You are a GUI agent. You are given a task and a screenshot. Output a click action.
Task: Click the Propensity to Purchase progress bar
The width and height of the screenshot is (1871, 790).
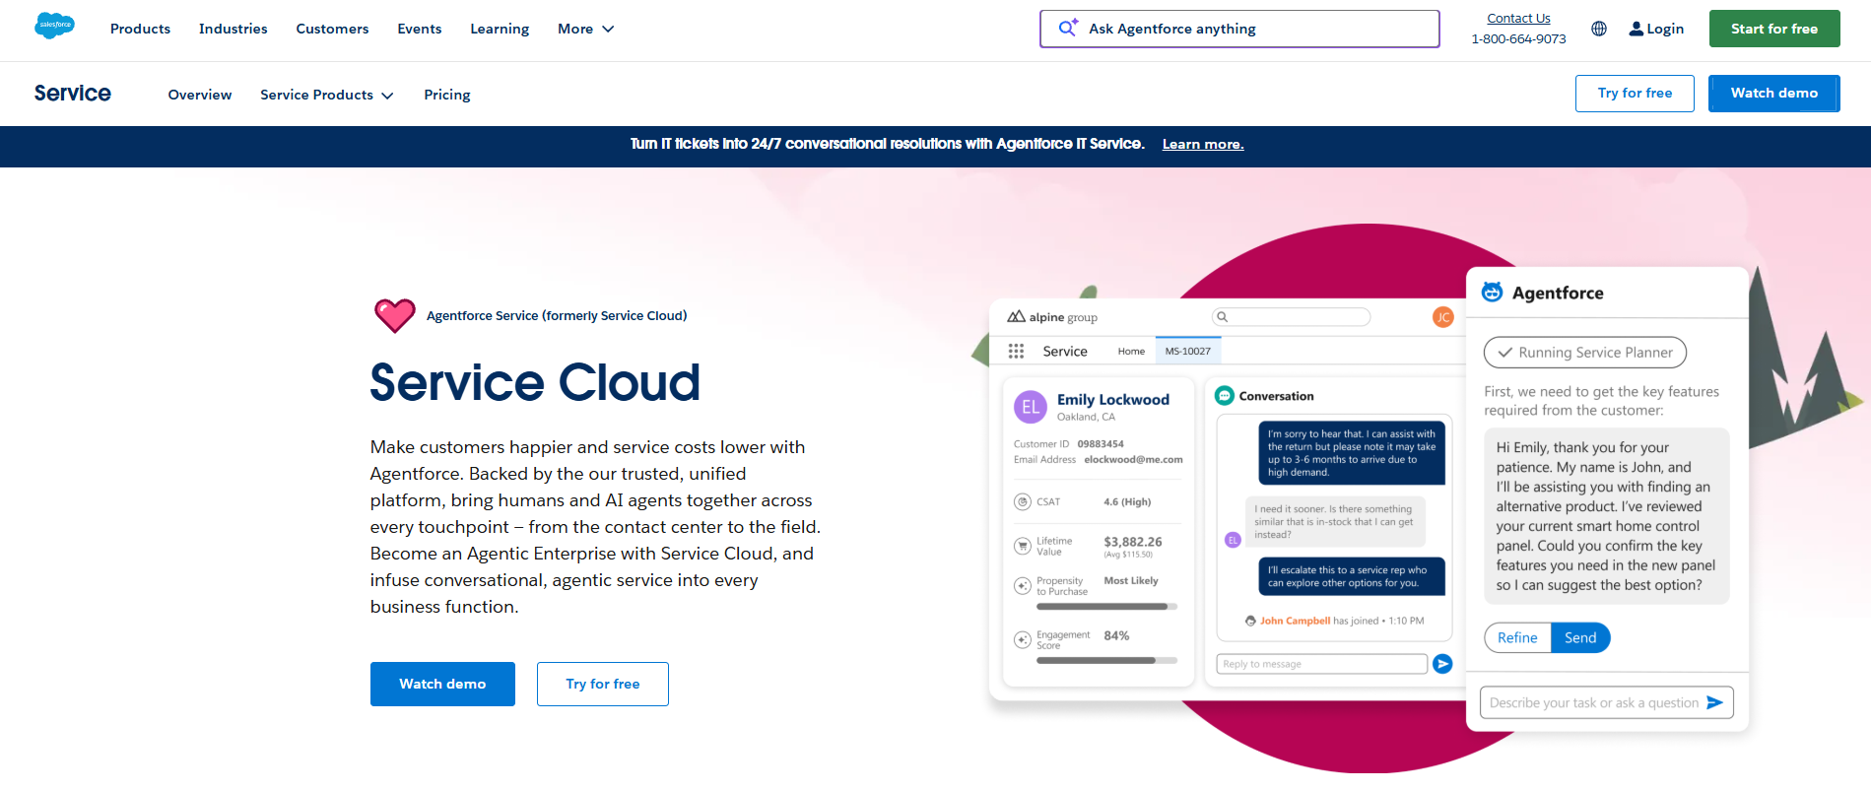[x=1107, y=607]
